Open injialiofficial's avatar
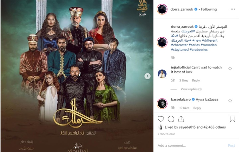Viewport: 239px width, 152px height. [162, 74]
